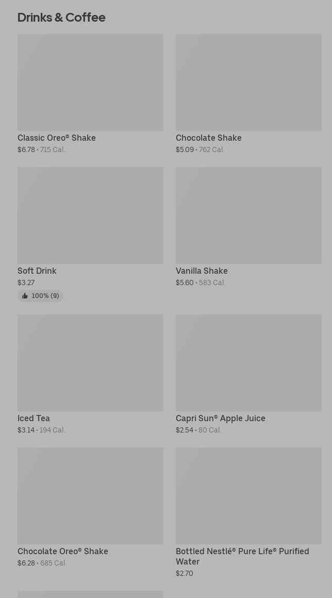Click Bottled Nestlé® Pure Life® Purified Water title

[x=242, y=556]
